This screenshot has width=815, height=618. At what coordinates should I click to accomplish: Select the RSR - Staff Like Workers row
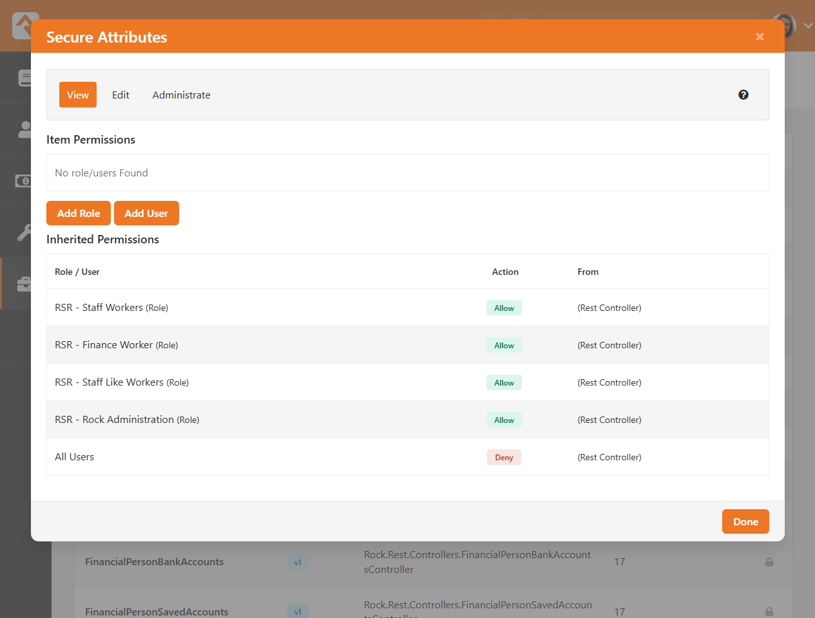[x=408, y=382]
